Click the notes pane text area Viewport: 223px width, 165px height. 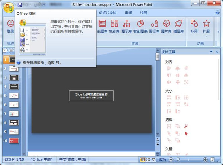pos(91,155)
